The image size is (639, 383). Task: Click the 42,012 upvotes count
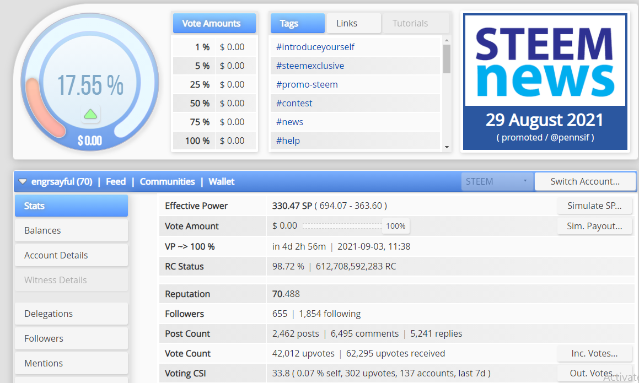click(x=303, y=353)
